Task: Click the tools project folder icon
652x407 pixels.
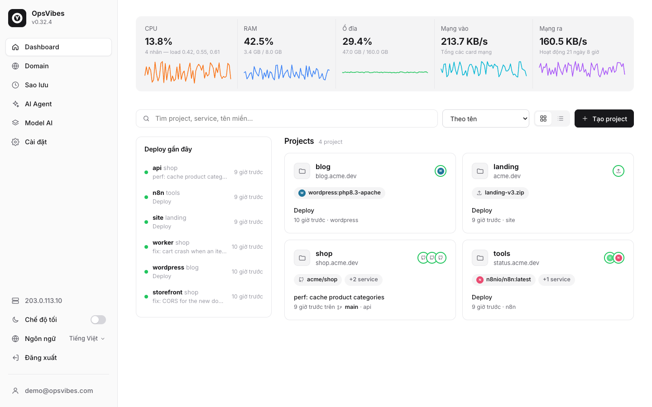Action: 480,258
